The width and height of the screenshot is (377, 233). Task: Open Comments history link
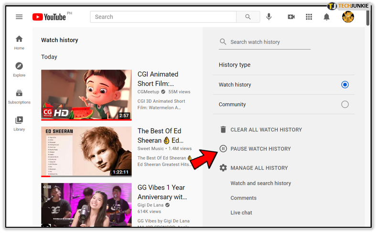[243, 198]
